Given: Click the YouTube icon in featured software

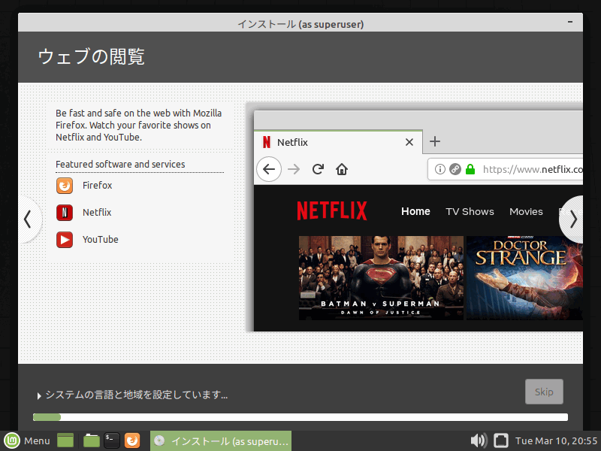Looking at the screenshot, I should click(x=65, y=240).
